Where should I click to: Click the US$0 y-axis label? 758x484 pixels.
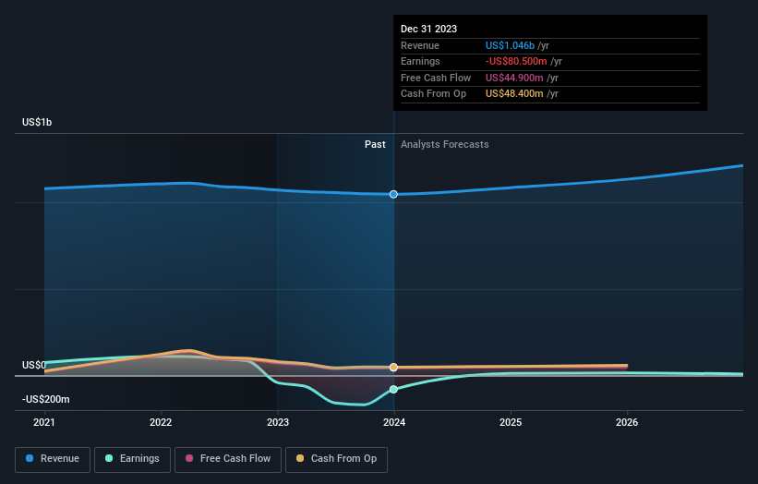[x=34, y=365]
